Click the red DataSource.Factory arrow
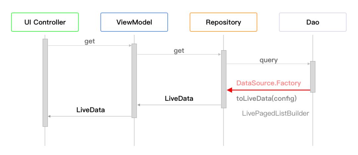The image size is (358, 155). tap(268, 90)
